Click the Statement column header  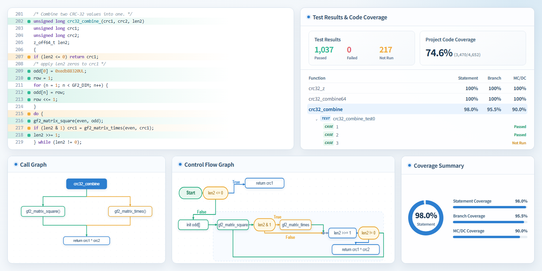click(x=468, y=78)
